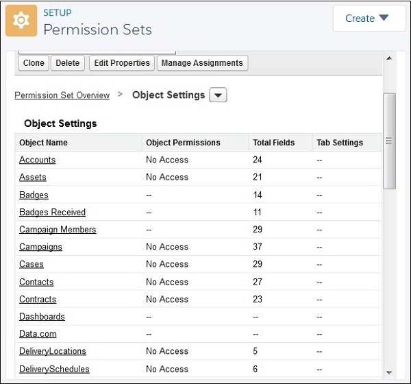The width and height of the screenshot is (411, 384).
Task: Click the scrollbar down arrow
Action: tap(389, 371)
